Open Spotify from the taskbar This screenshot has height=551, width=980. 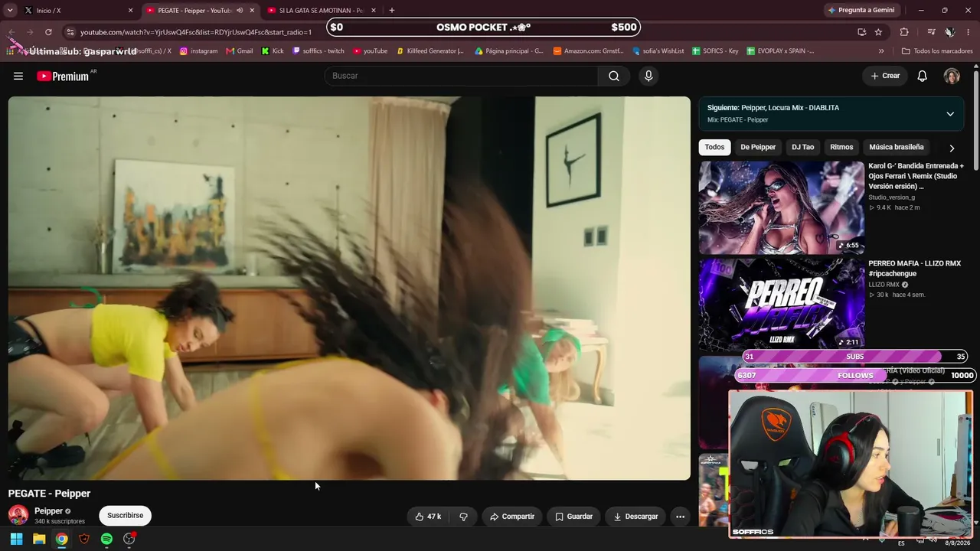(x=106, y=539)
